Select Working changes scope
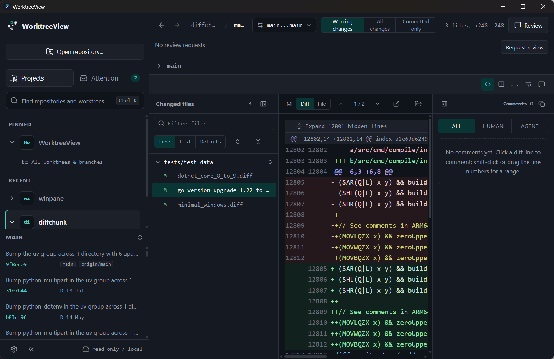This screenshot has width=554, height=359. pyautogui.click(x=342, y=25)
